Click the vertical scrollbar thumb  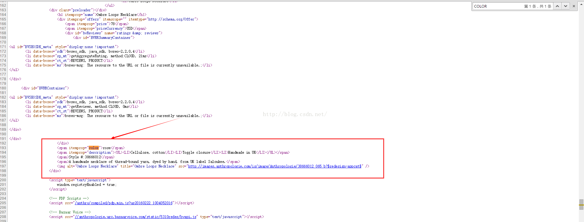click(x=581, y=205)
